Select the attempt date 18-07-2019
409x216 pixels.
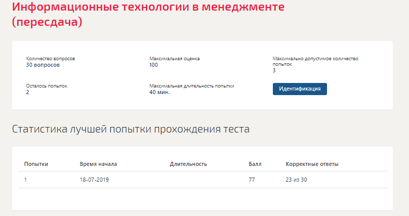click(x=94, y=180)
